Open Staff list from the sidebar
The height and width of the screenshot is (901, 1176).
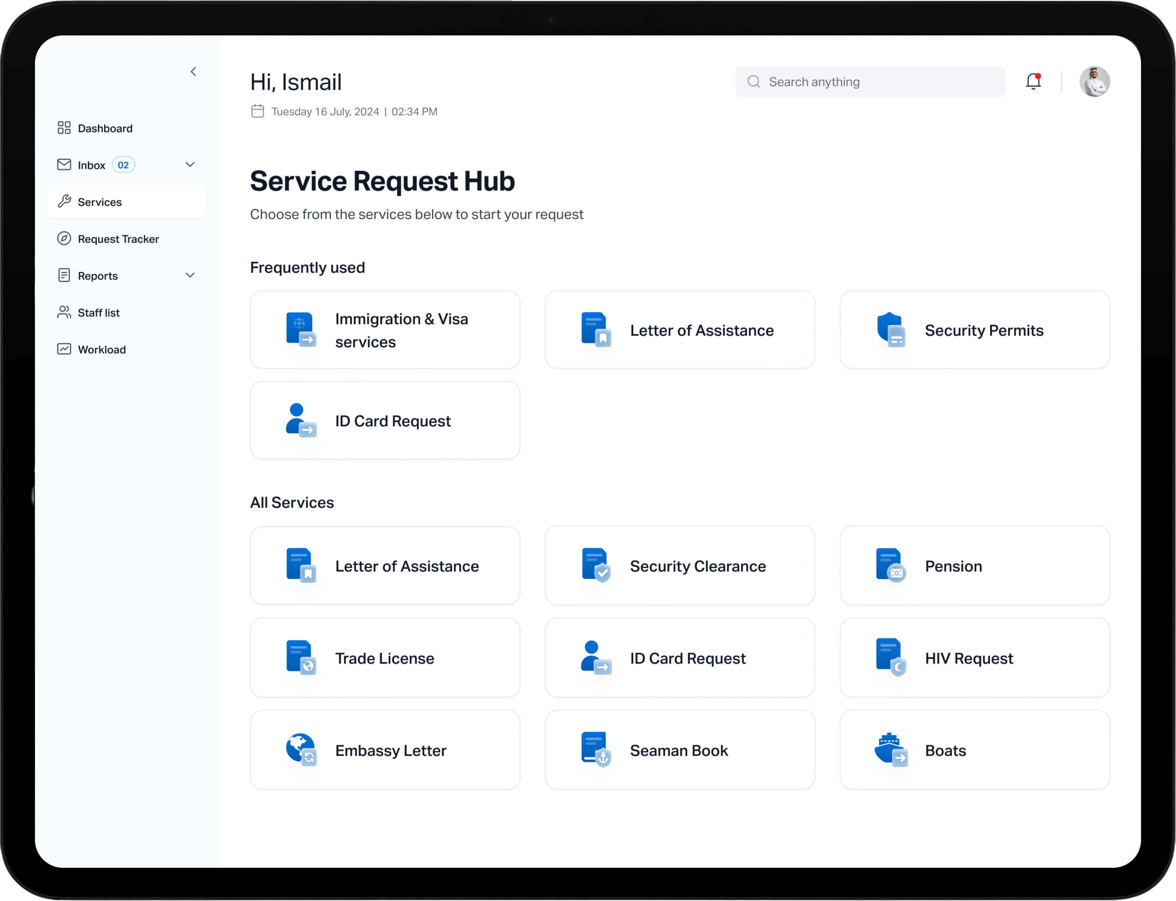coord(98,313)
